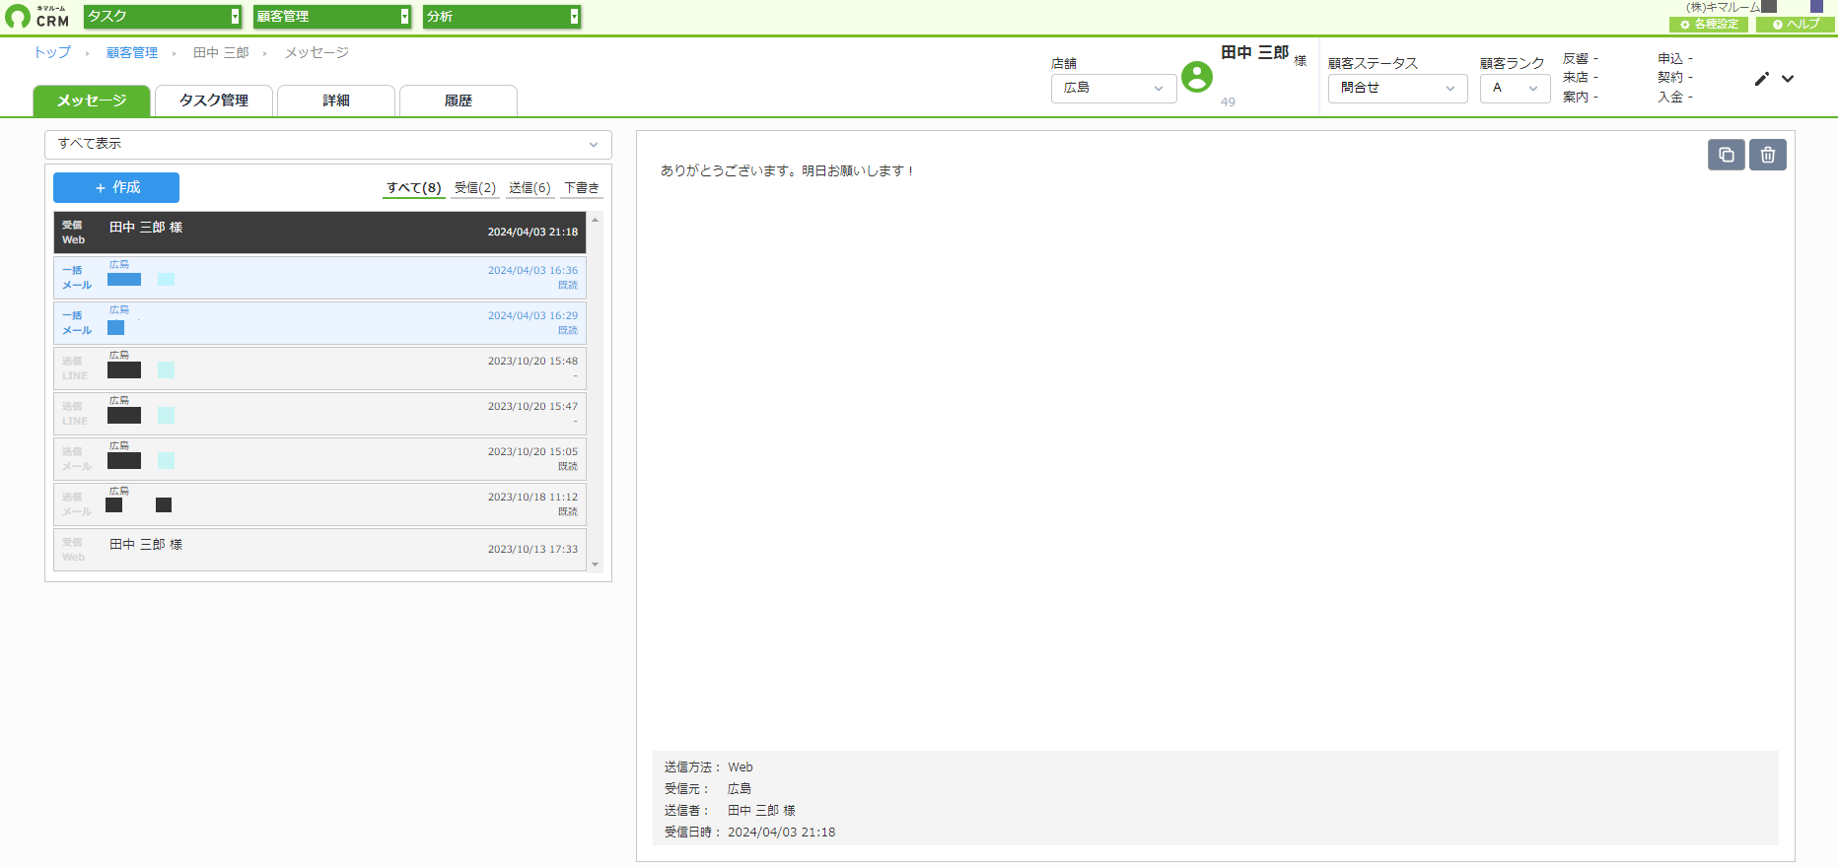Select the すべて(8) message filter
Image resolution: width=1838 pixels, height=867 pixels.
pos(414,188)
